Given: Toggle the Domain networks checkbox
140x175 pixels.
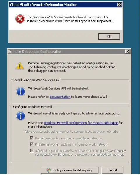Looking at the screenshot, I should click(x=32, y=138).
